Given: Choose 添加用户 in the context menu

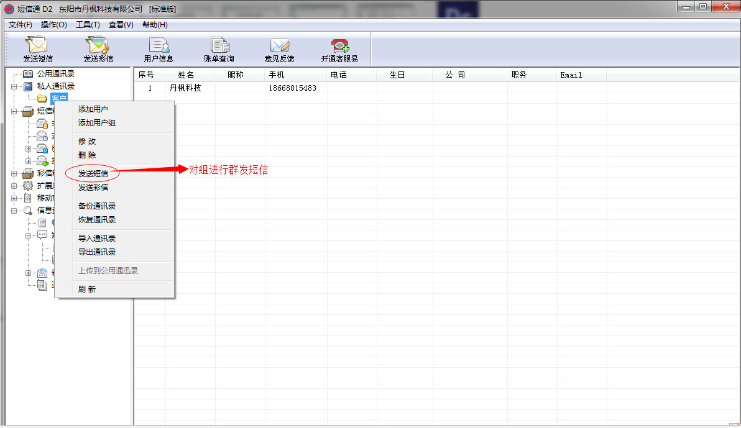Looking at the screenshot, I should [x=93, y=109].
